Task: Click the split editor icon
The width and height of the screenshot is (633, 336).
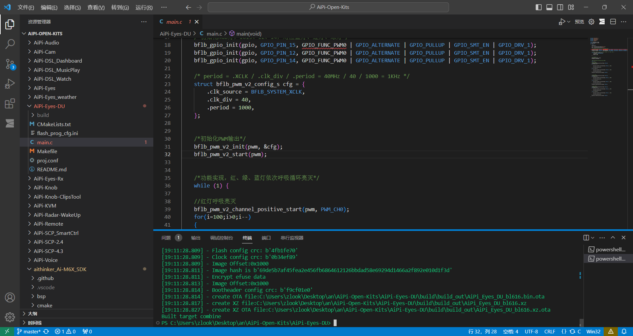Action: pyautogui.click(x=613, y=22)
